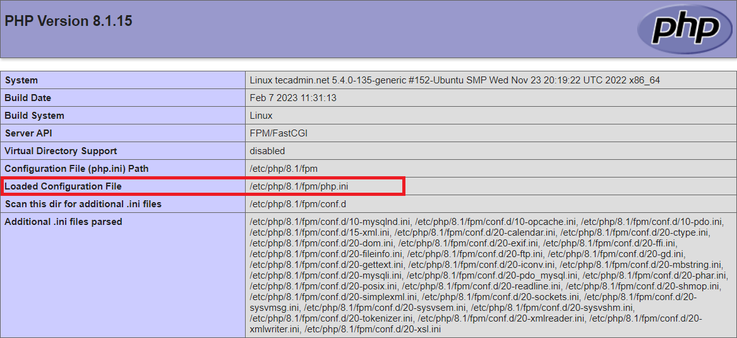Viewport: 737px width, 338px height.
Task: Select the PHP Version 8.1.15 heading
Action: click(x=69, y=21)
